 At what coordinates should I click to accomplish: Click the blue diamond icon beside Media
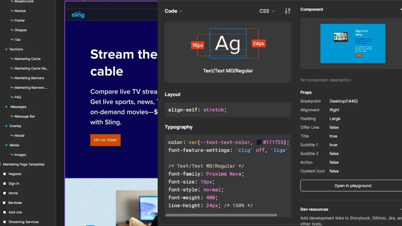click(x=6, y=145)
